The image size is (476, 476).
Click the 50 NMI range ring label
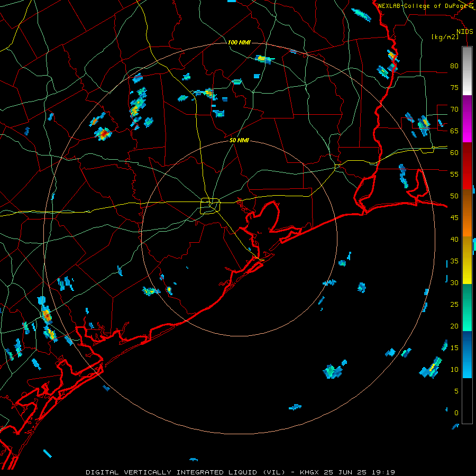point(239,140)
